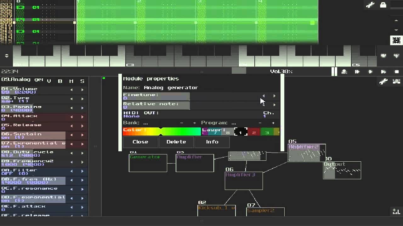Pick a hue on the Color gradient bar
The height and width of the screenshot is (226, 403).
162,132
